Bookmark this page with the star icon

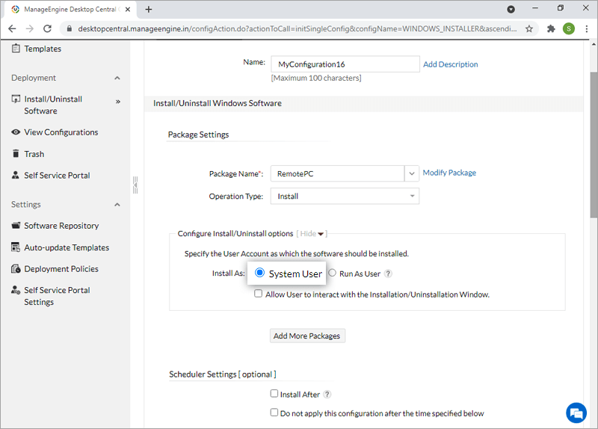click(529, 28)
